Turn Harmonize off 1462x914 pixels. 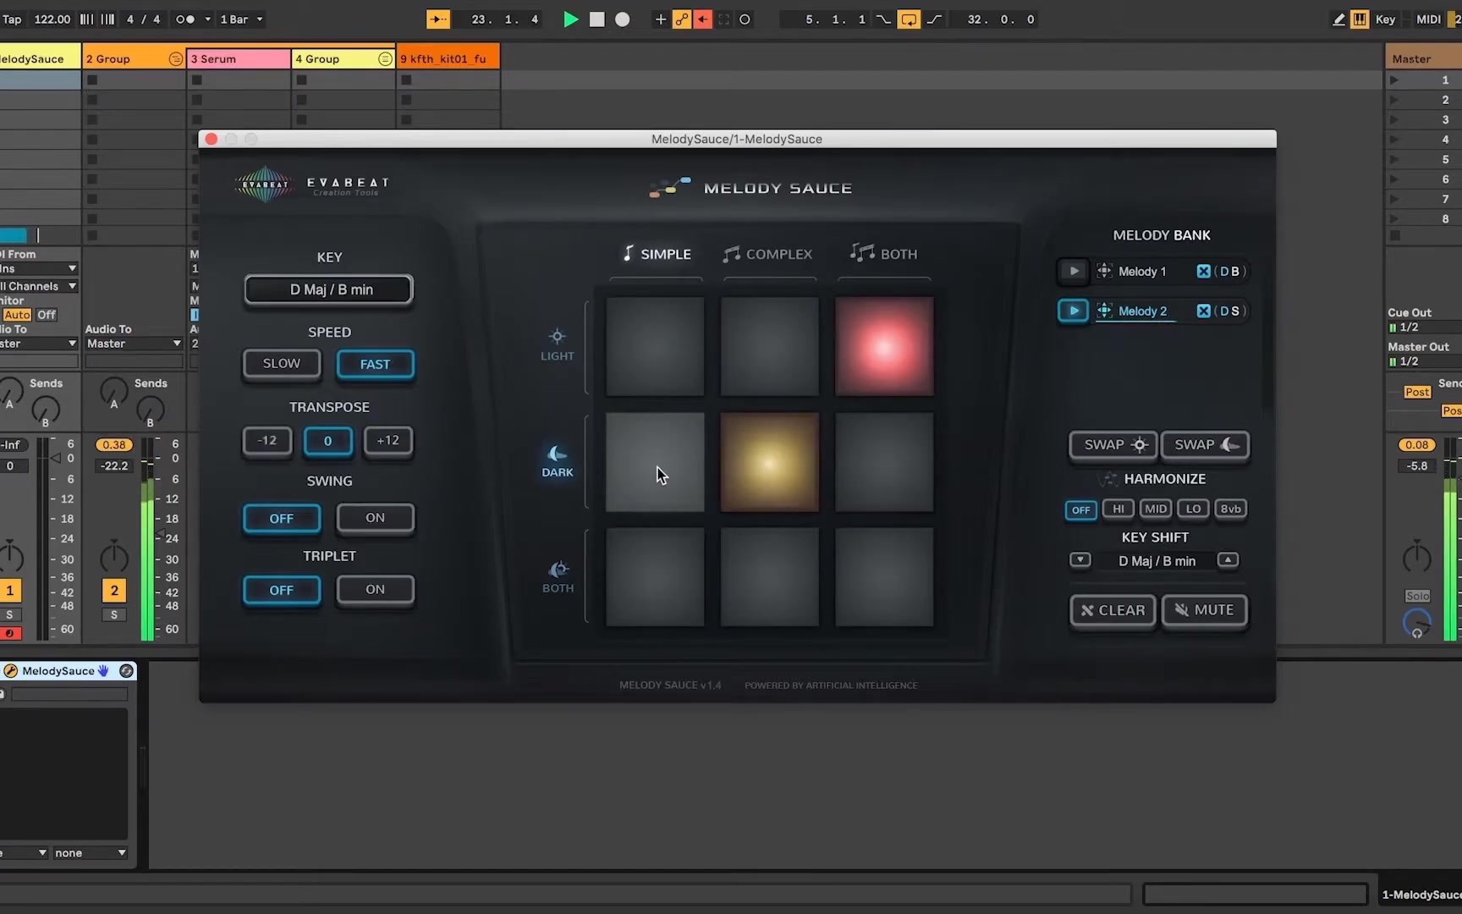(x=1081, y=509)
